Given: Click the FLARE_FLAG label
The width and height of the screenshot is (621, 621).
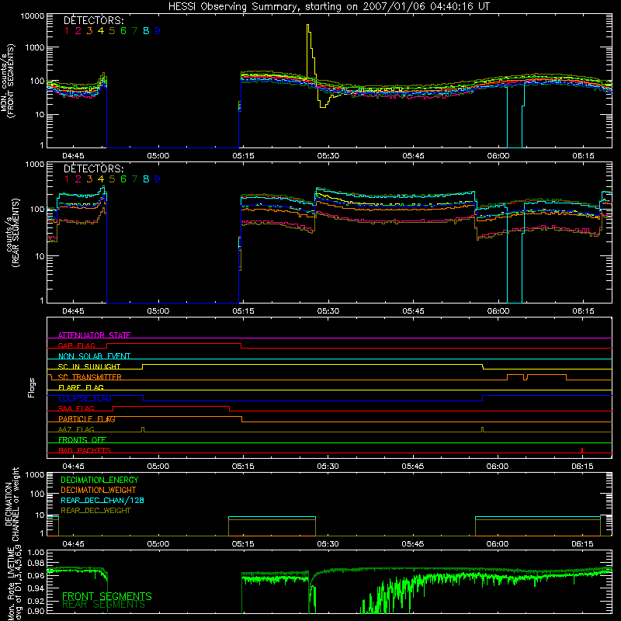Looking at the screenshot, I should point(81,387).
